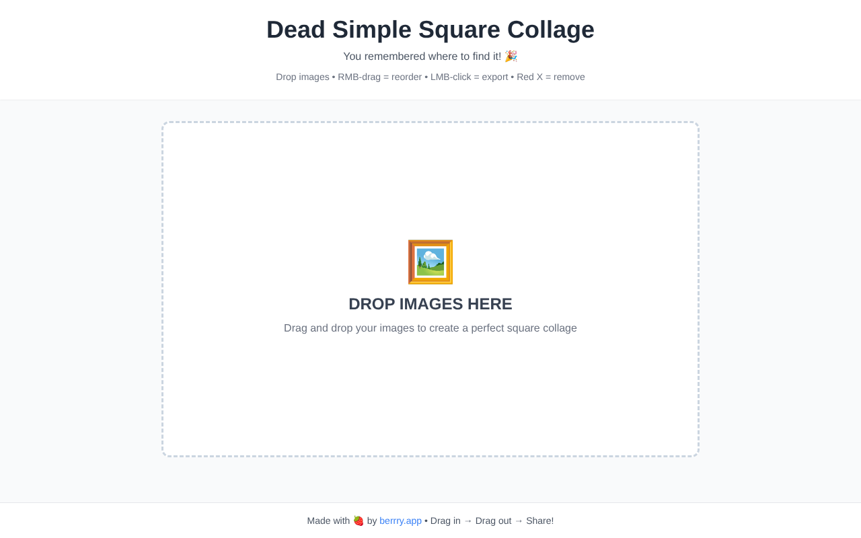Click the strawberry emoji in the footer

[359, 521]
